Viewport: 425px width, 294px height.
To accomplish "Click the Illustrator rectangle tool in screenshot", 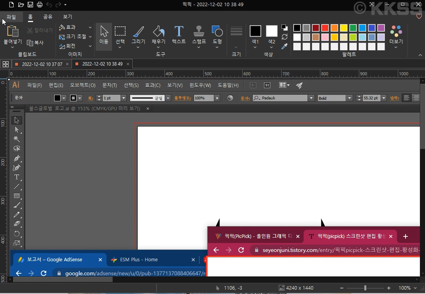I will pyautogui.click(x=17, y=196).
